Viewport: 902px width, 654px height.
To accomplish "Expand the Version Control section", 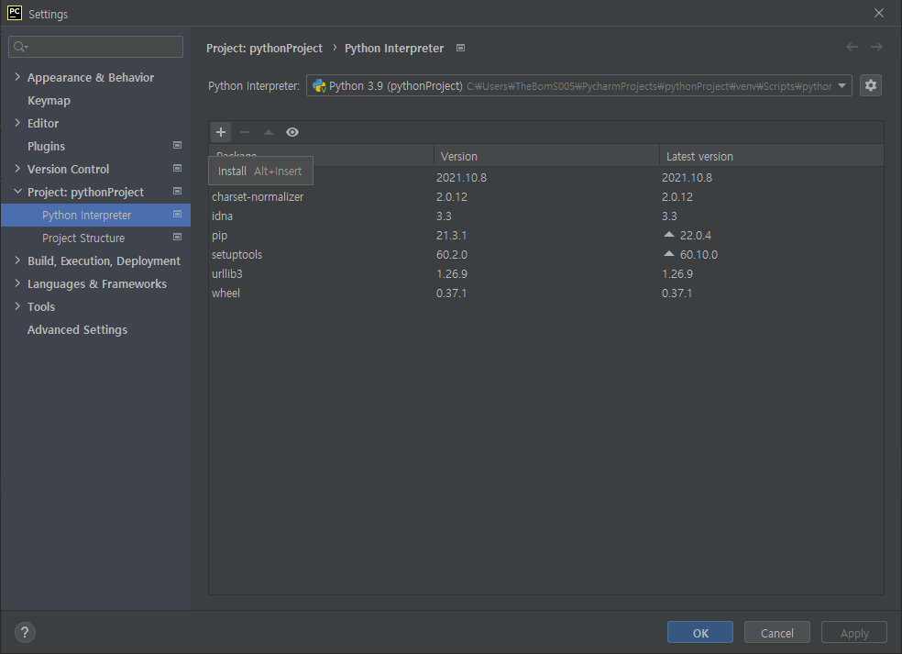I will click(17, 169).
